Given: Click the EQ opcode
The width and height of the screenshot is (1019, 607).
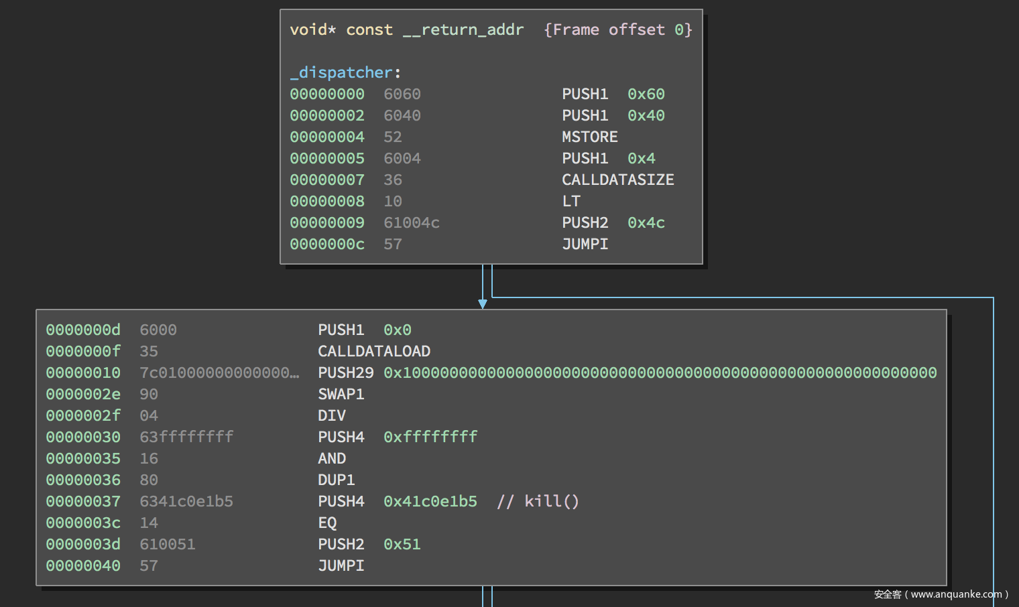Looking at the screenshot, I should 327,523.
